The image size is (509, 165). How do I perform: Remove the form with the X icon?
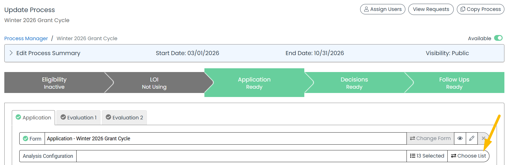tap(483, 138)
